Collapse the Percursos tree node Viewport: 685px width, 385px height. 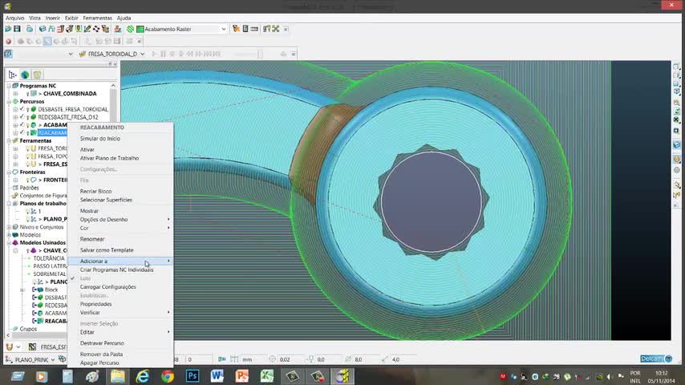[x=9, y=101]
